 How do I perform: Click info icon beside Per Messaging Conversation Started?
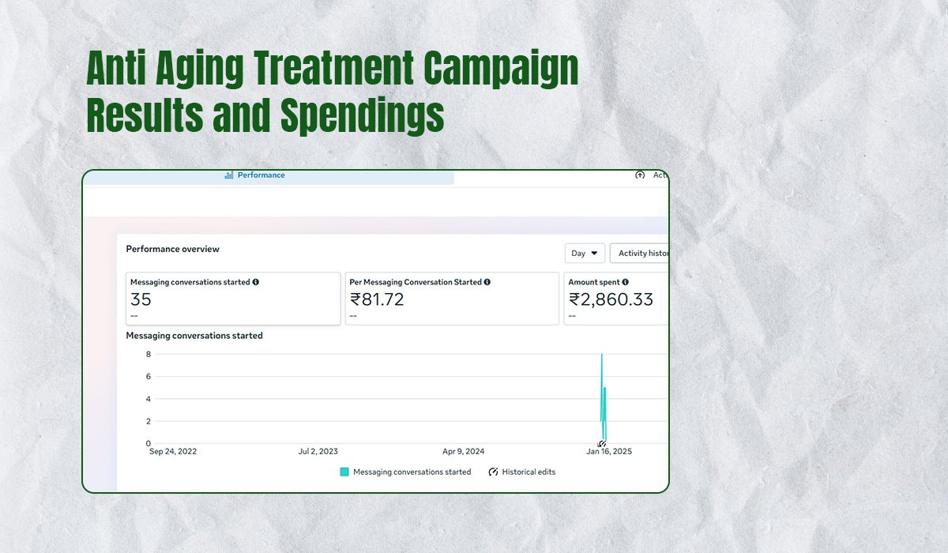tap(487, 282)
